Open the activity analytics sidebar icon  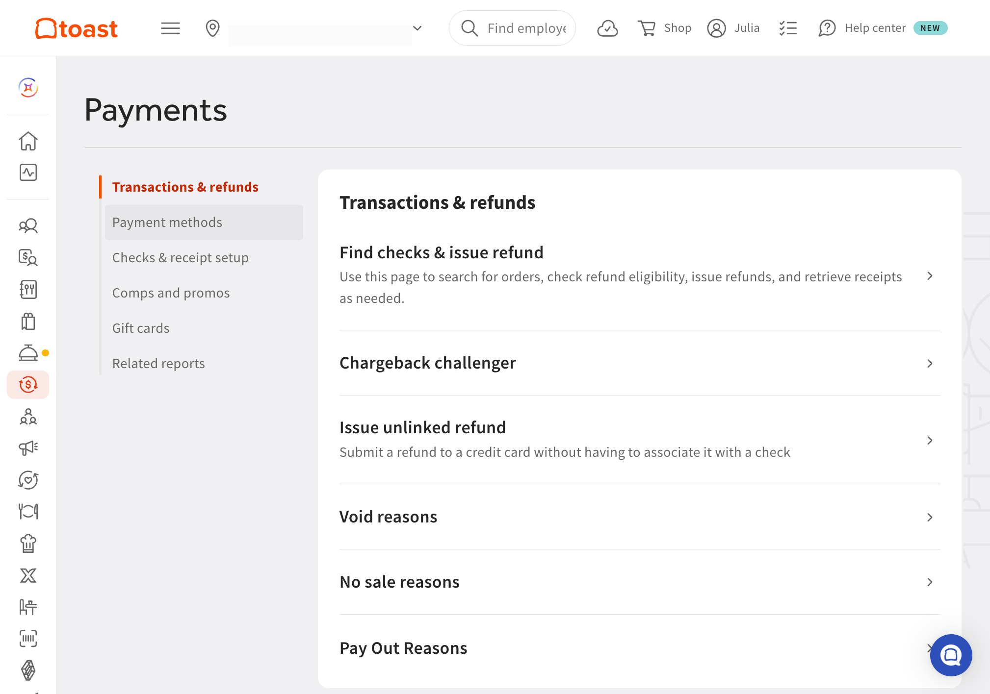28,173
